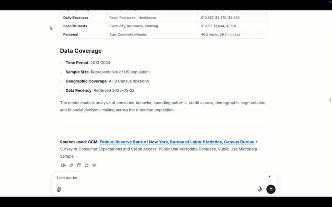
Task: Read the response aloud with the speaker icon
Action: [63, 165]
